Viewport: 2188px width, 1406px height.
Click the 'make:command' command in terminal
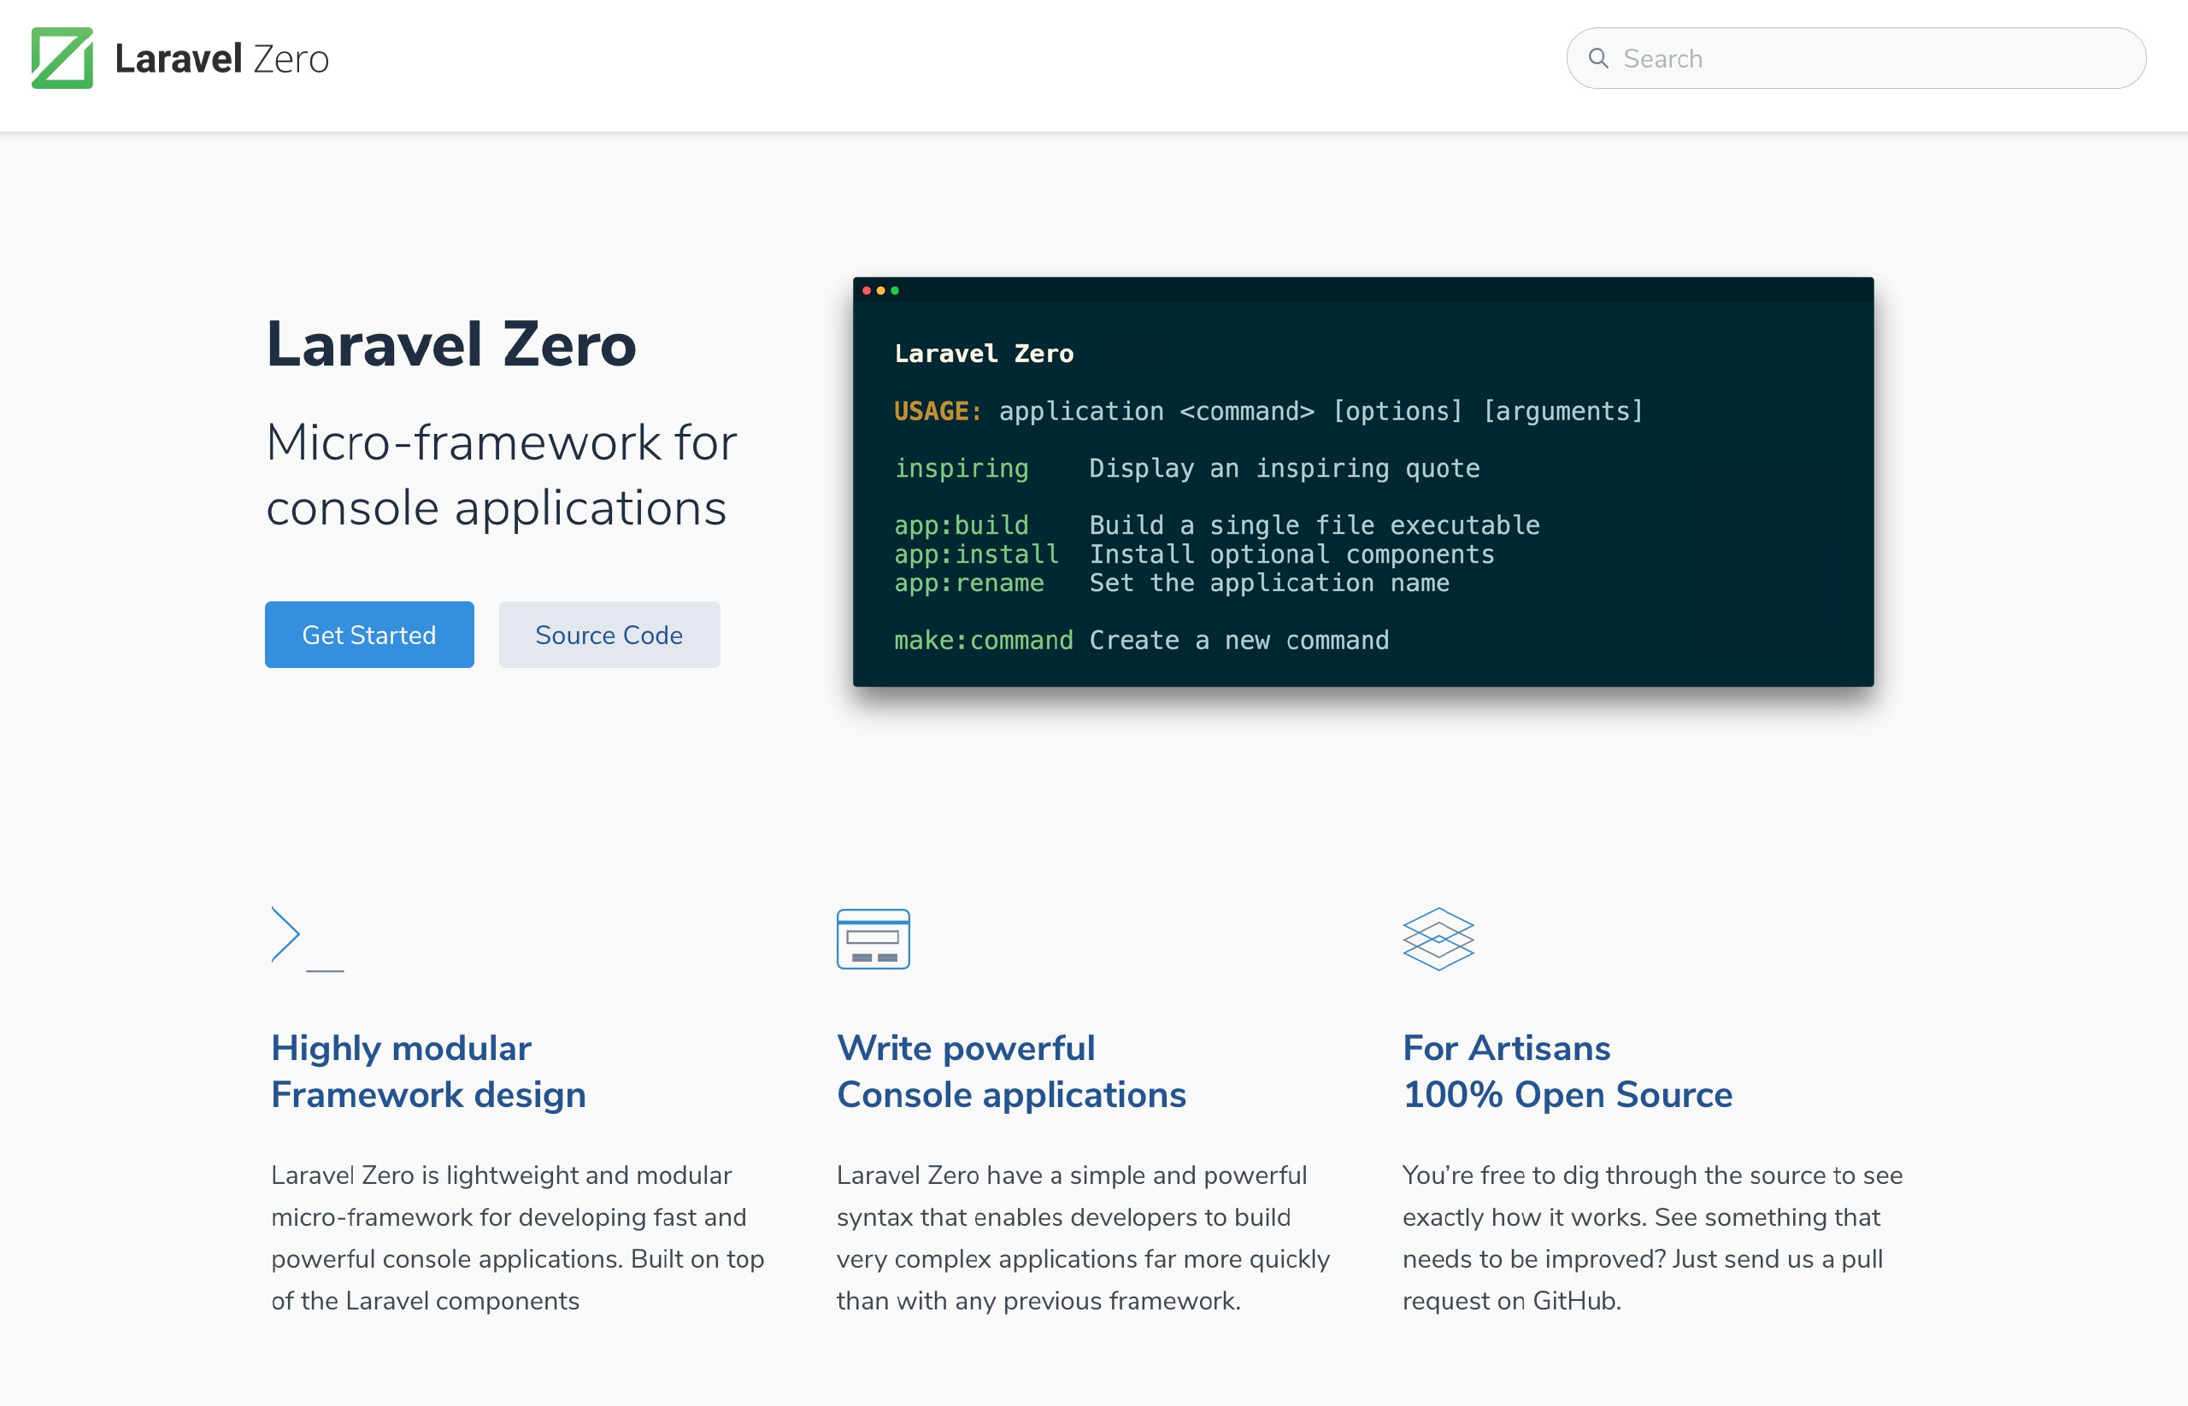(984, 640)
